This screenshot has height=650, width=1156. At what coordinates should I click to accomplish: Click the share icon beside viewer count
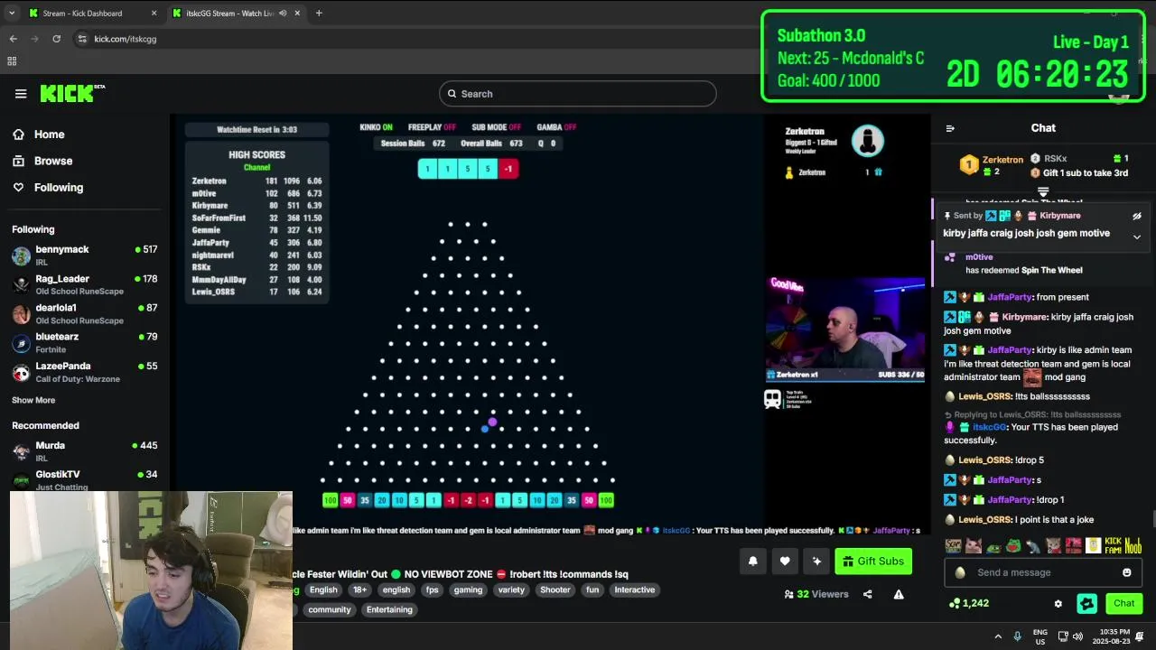[x=868, y=594]
